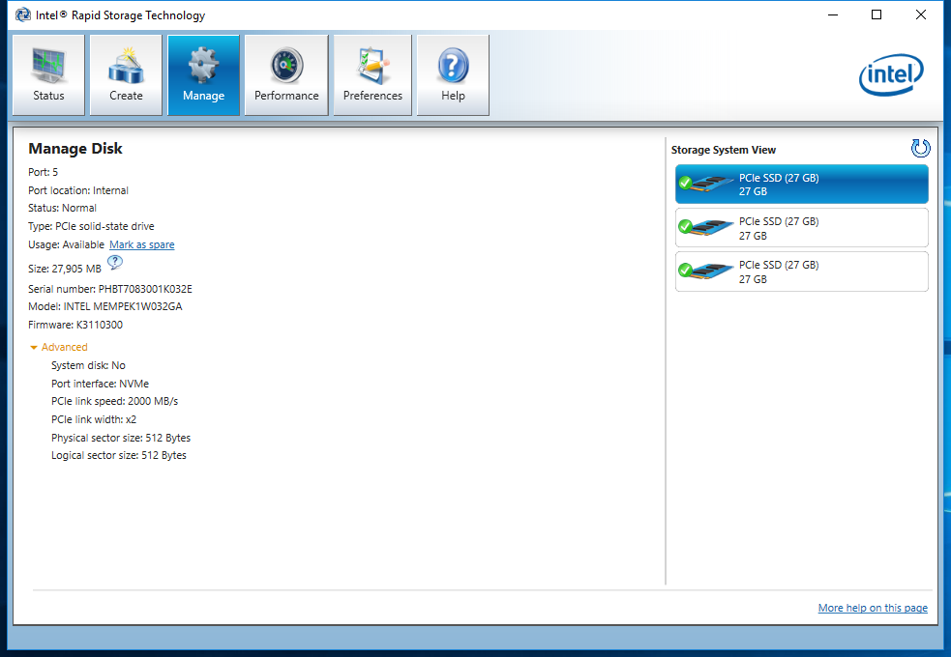The width and height of the screenshot is (951, 657).
Task: Click the Port location: Internal text
Action: click(78, 190)
